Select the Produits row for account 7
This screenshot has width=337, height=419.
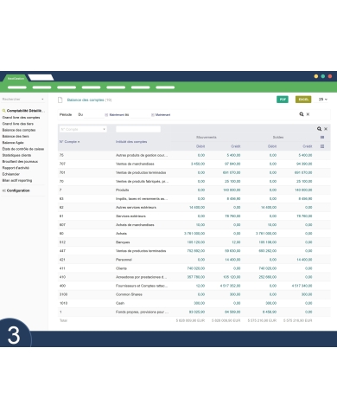coord(194,190)
